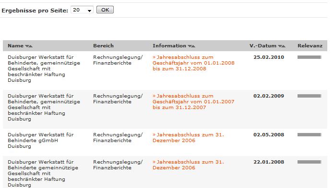This screenshot has height=188, width=334.
Task: Click the Ergebnisse pro Seite label
Action: [x=35, y=11]
